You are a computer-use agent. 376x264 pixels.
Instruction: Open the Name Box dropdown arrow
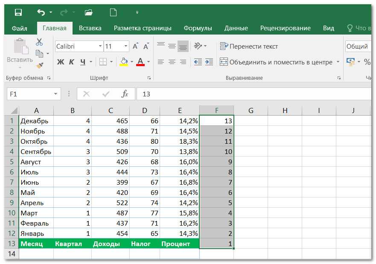click(x=56, y=94)
